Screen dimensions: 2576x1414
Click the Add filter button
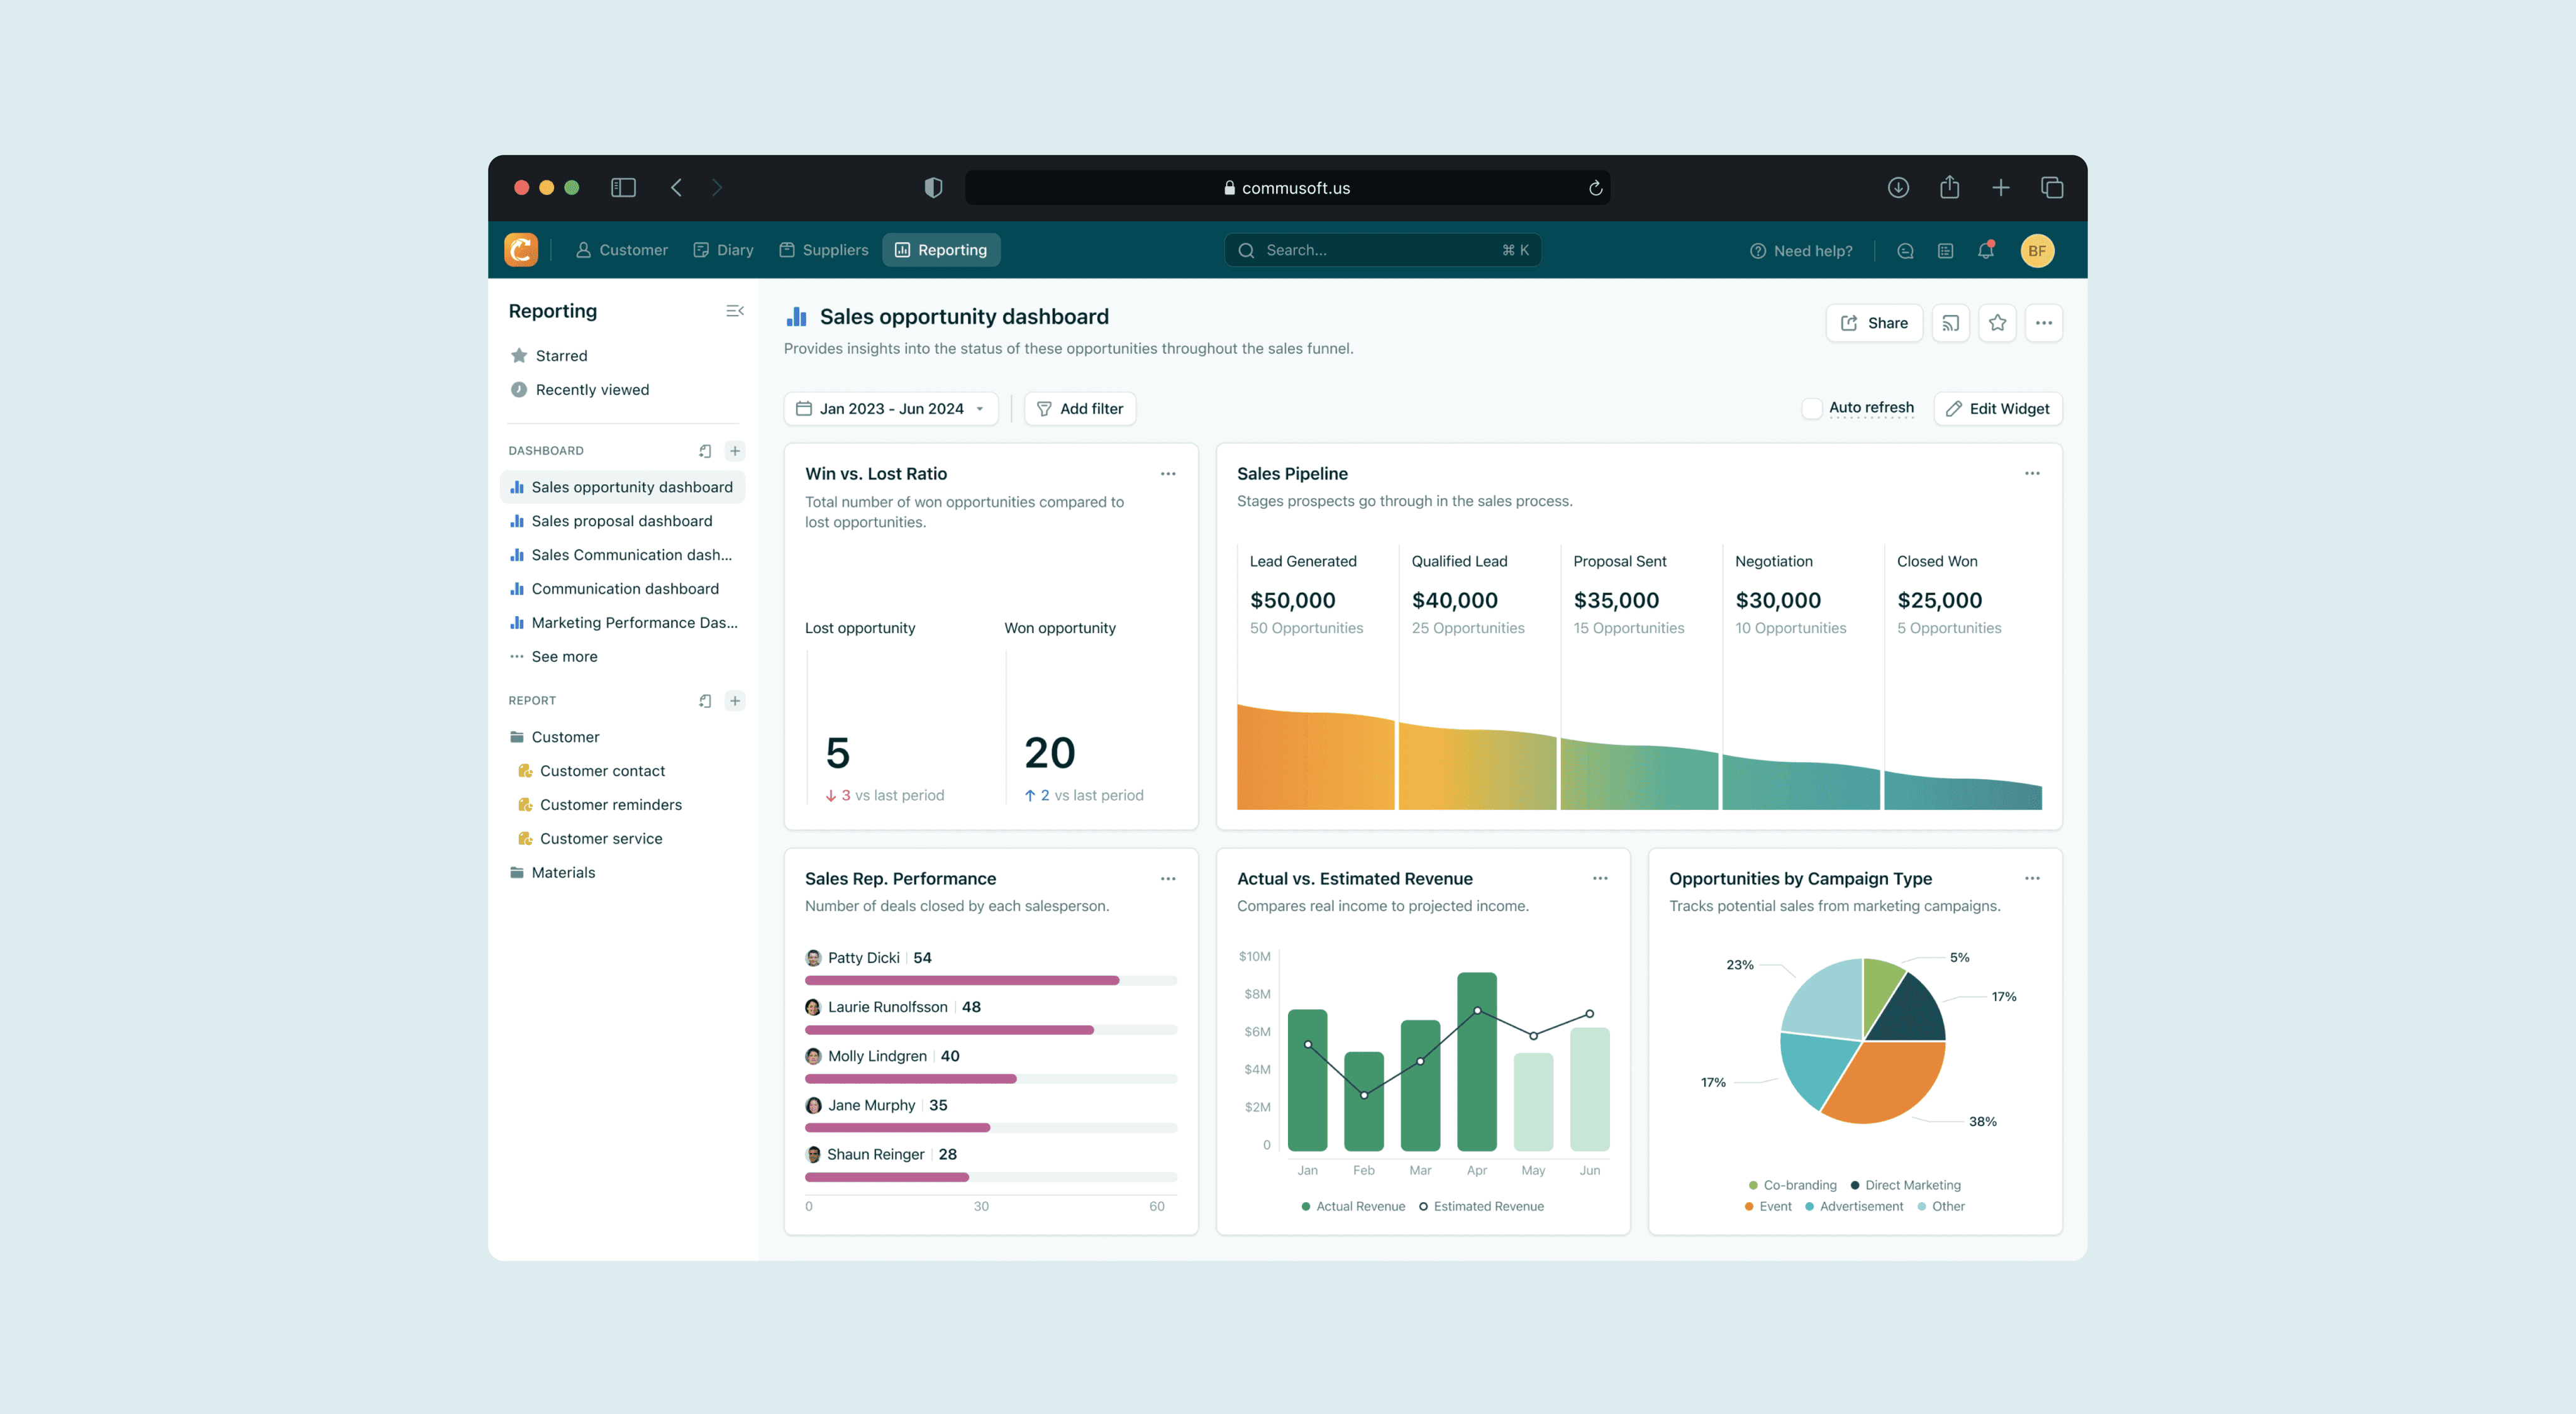click(1080, 408)
